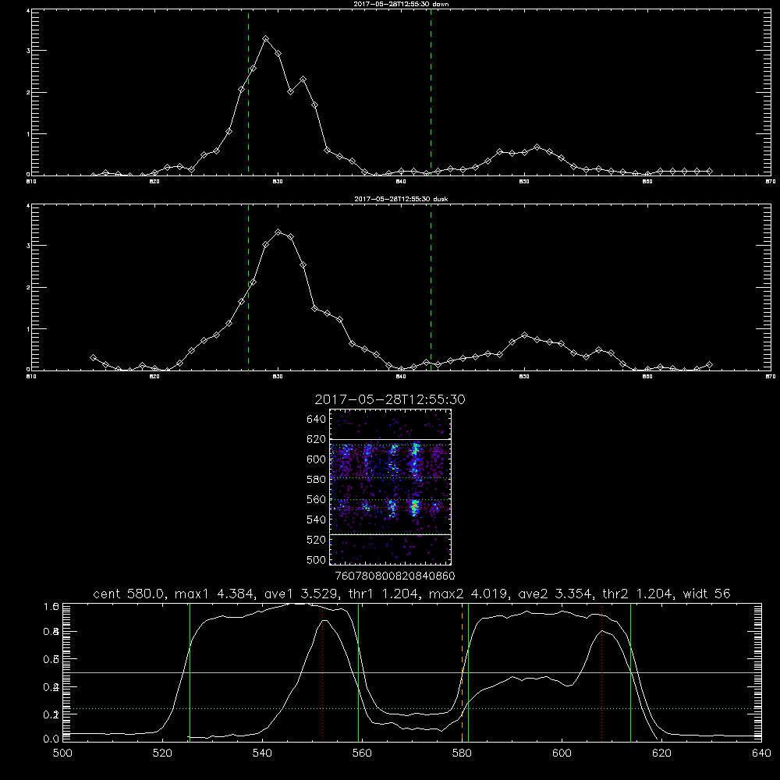Click the 0.0 label on bottom plot's y-axis
Viewport: 780px width, 780px height.
pyautogui.click(x=51, y=739)
